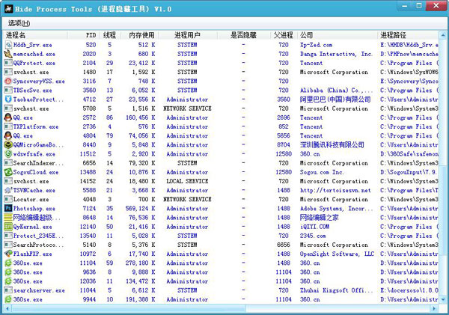The width and height of the screenshot is (449, 315).
Task: Click the SogouCloud.exe icon
Action: [8, 172]
